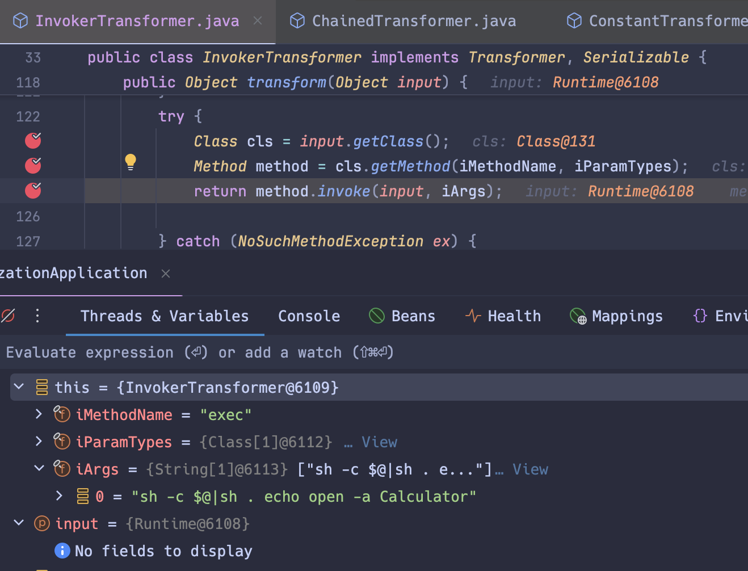This screenshot has height=571, width=748.
Task: Click the Health heartbeat icon
Action: pyautogui.click(x=473, y=316)
